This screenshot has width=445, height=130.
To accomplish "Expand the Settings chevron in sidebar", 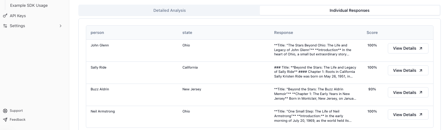I will 60,26.
